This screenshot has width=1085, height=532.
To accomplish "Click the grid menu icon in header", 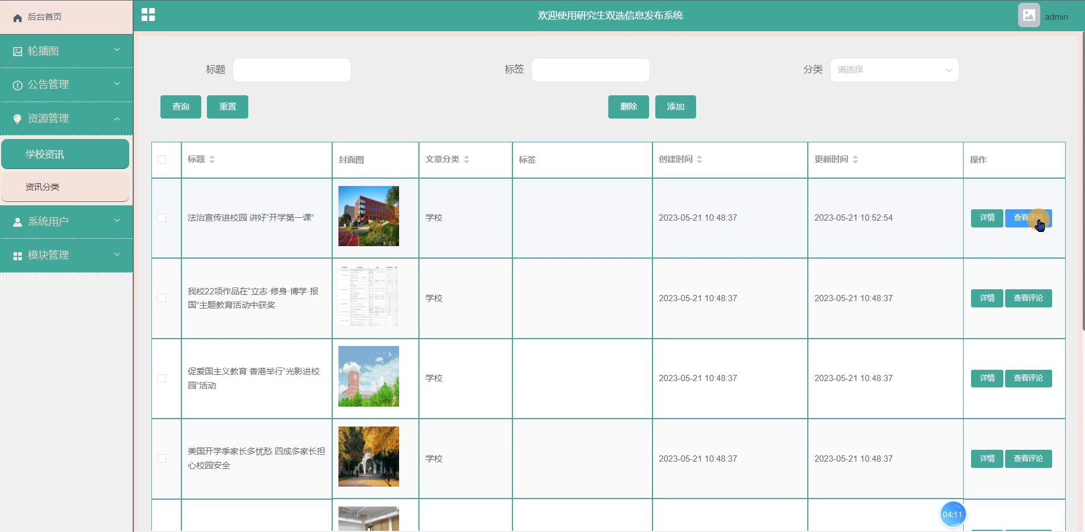I will pyautogui.click(x=148, y=15).
